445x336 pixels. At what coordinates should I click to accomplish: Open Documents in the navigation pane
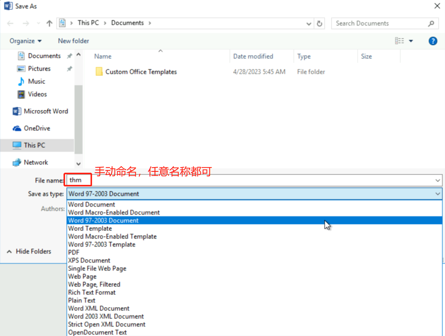point(44,56)
